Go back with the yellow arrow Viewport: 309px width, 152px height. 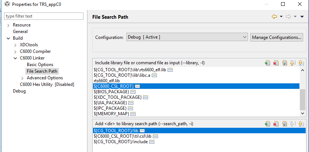pos(274,17)
